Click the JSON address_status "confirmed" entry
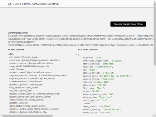This screenshot has height=117, width=156. (99, 64)
